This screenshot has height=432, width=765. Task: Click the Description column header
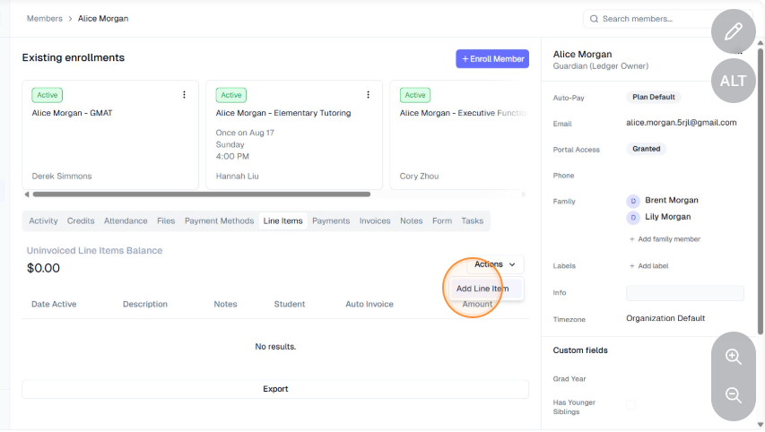(x=145, y=304)
